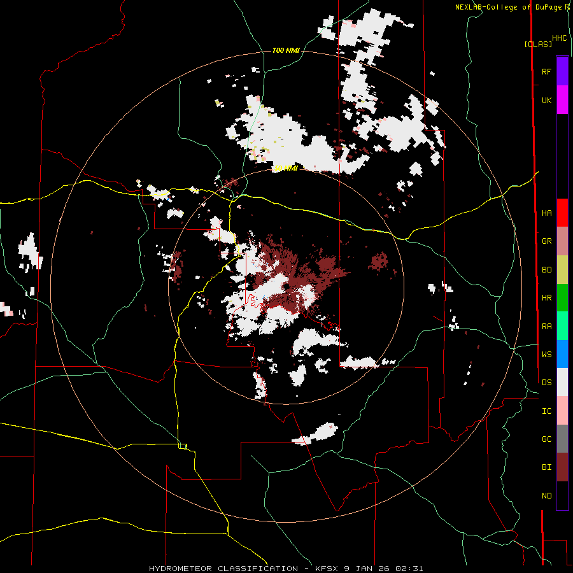
Task: Click the GC ground clutter gray swatch
Action: click(562, 439)
